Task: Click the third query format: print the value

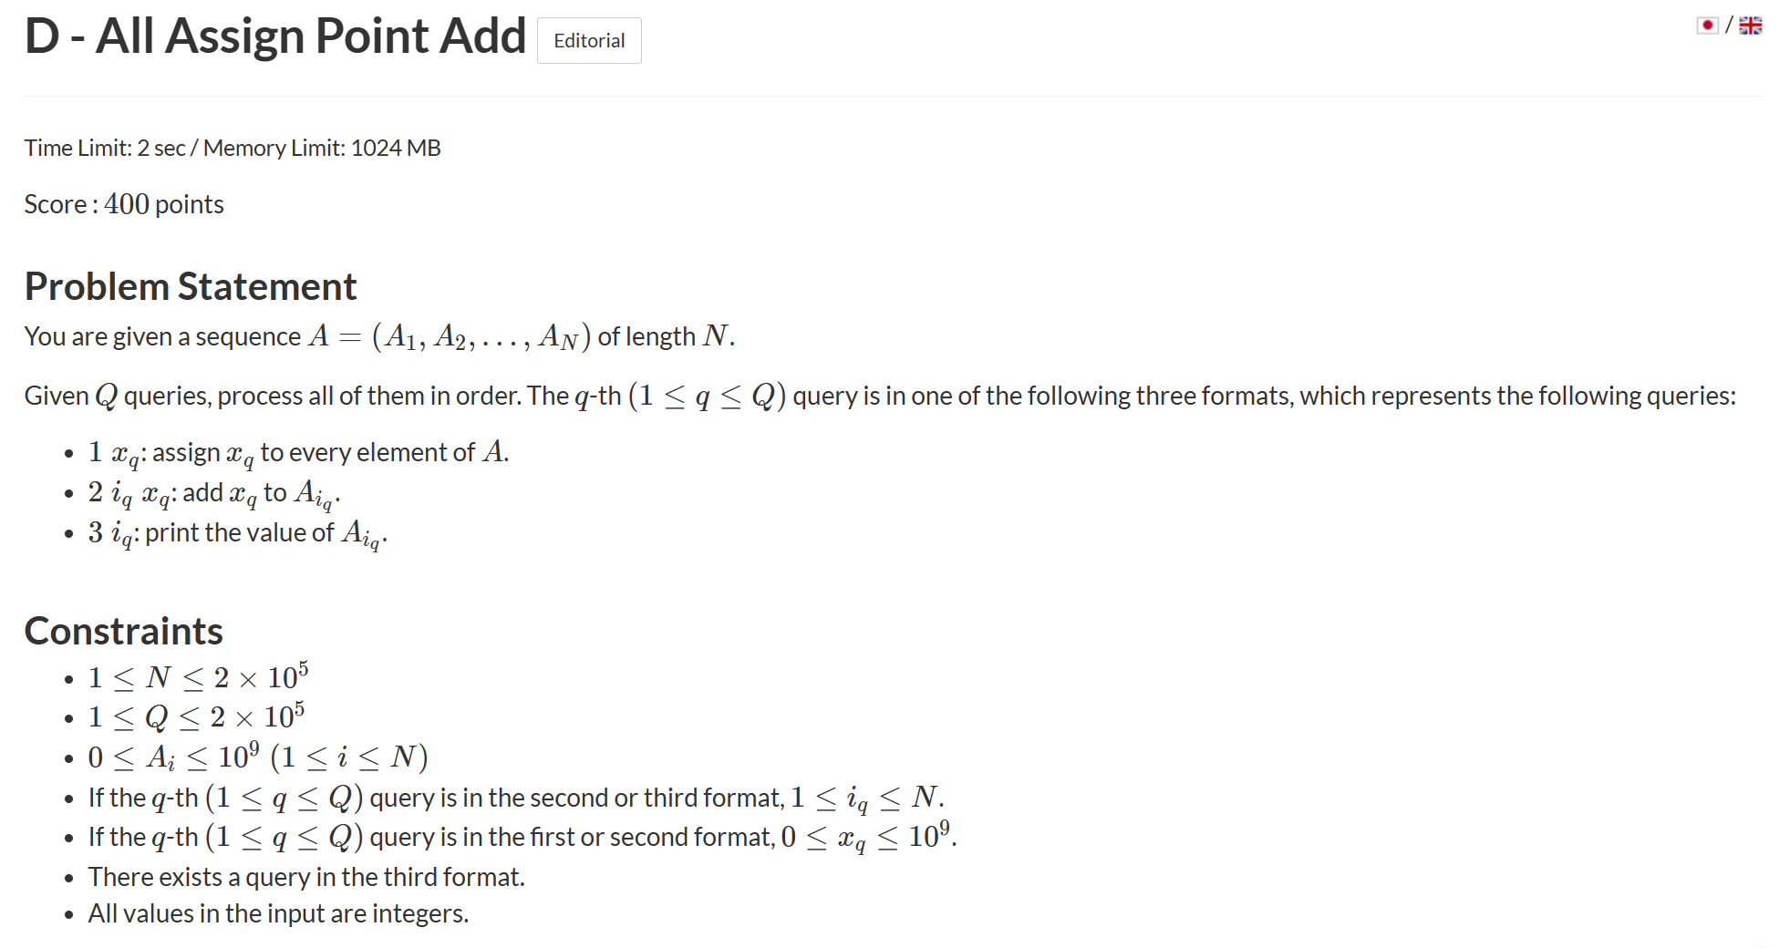Action: point(238,534)
